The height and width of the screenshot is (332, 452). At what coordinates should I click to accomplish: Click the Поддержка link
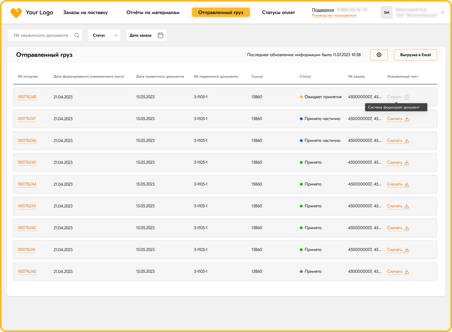[x=323, y=10]
